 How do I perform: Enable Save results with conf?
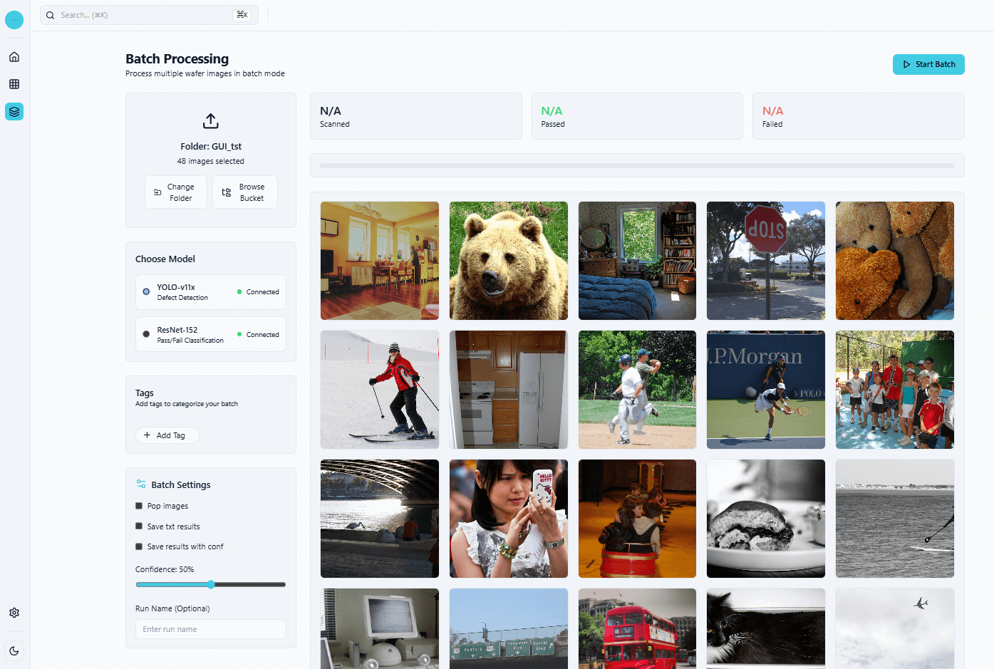pos(139,546)
